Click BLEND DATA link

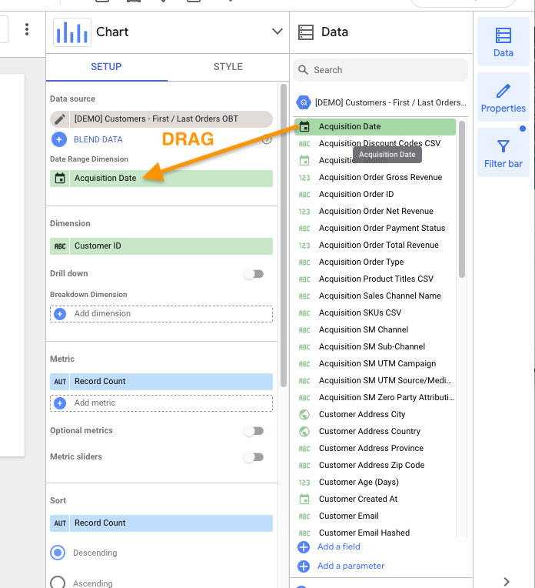(x=98, y=139)
